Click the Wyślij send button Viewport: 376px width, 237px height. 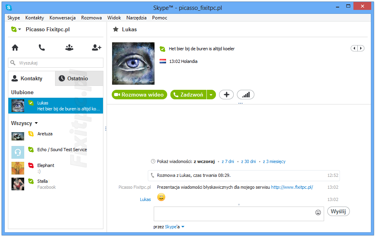338,211
